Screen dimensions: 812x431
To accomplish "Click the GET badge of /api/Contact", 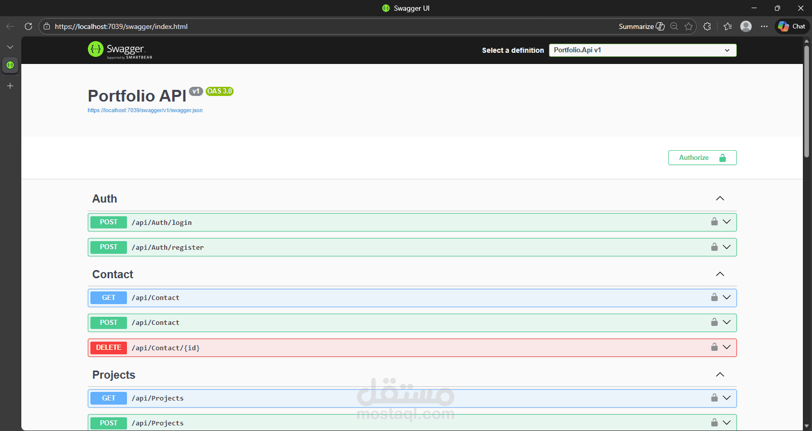I will coord(109,298).
